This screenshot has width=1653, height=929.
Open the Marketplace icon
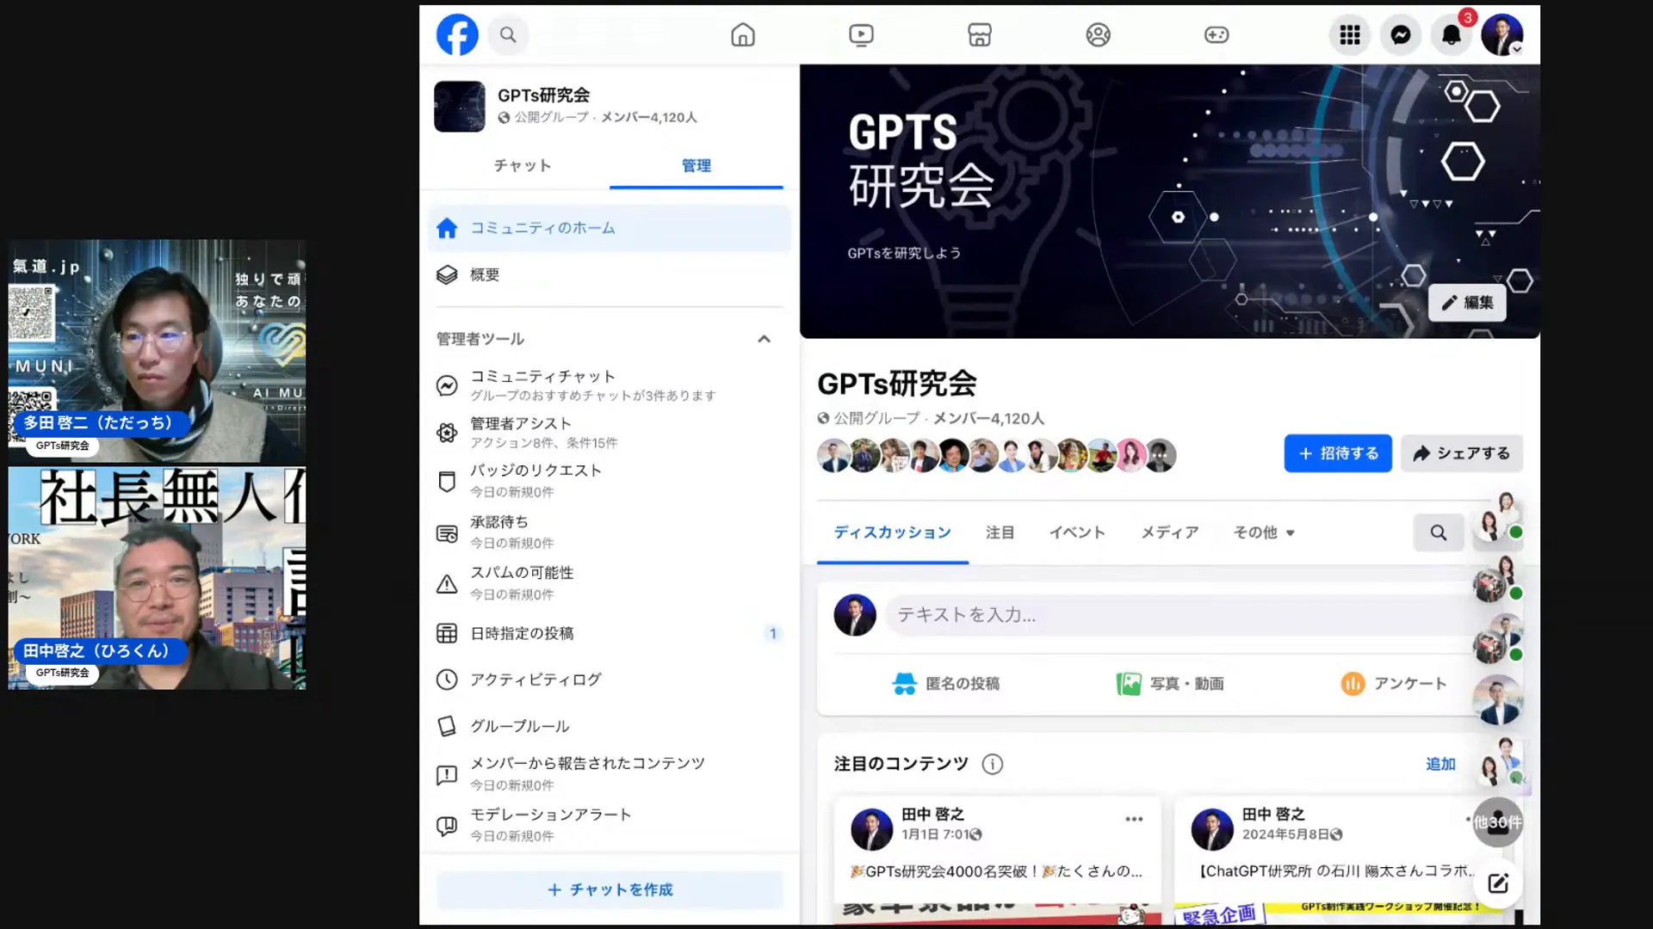pos(980,35)
